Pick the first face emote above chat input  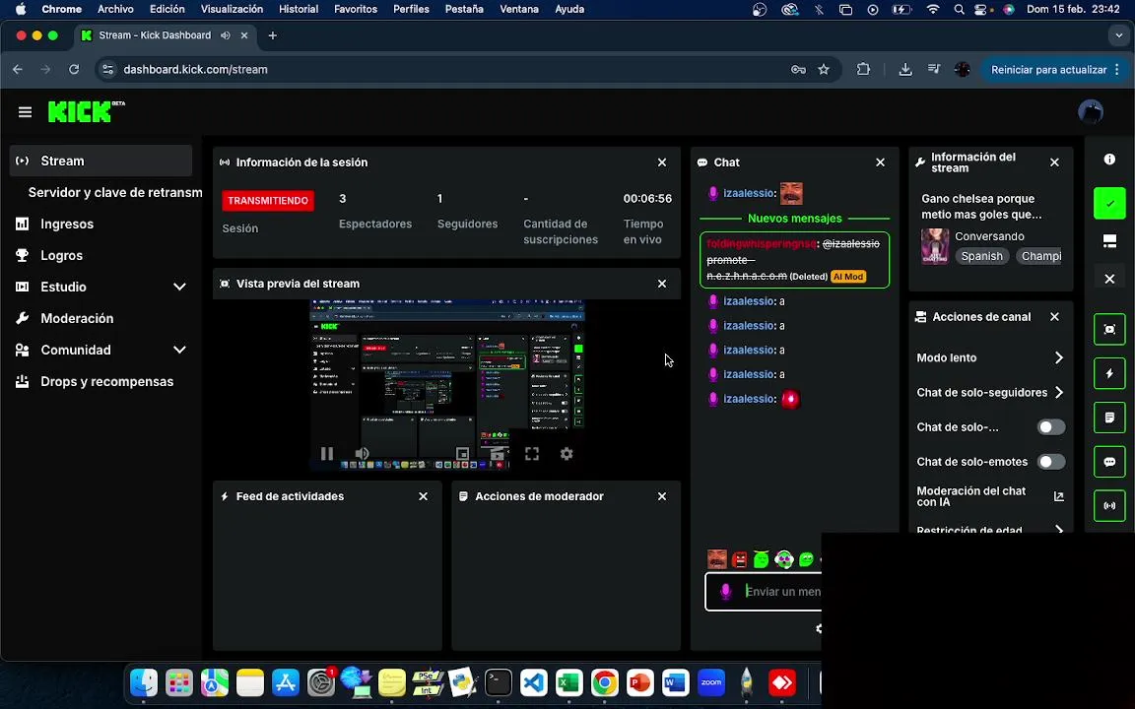pos(716,559)
